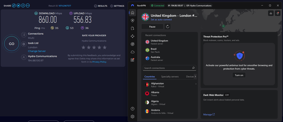Open Speedtest SETTINGS

tap(117, 6)
